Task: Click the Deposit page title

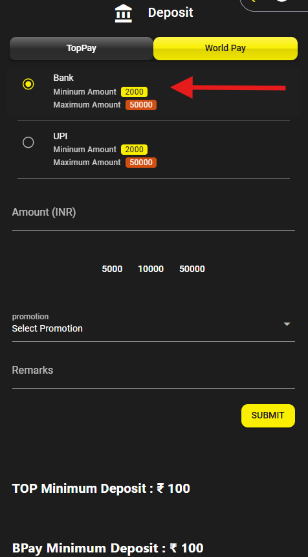Action: (x=171, y=13)
